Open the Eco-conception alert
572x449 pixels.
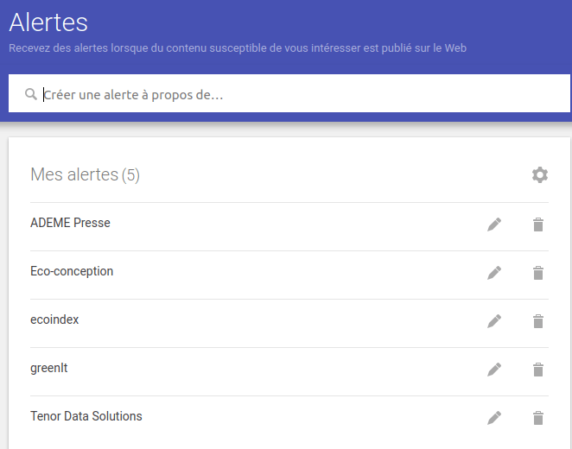point(72,271)
